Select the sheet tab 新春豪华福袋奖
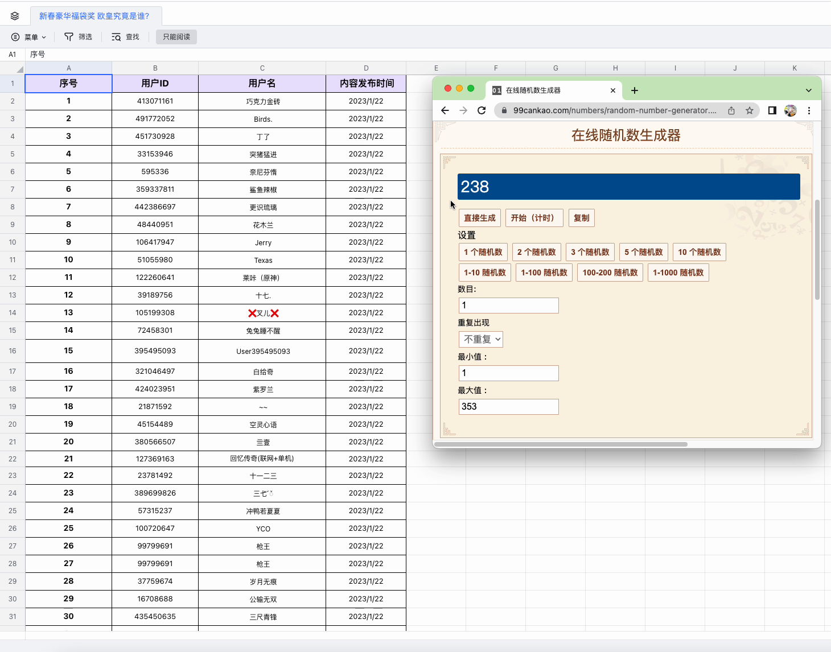Screen dimensions: 831x652 pos(94,16)
